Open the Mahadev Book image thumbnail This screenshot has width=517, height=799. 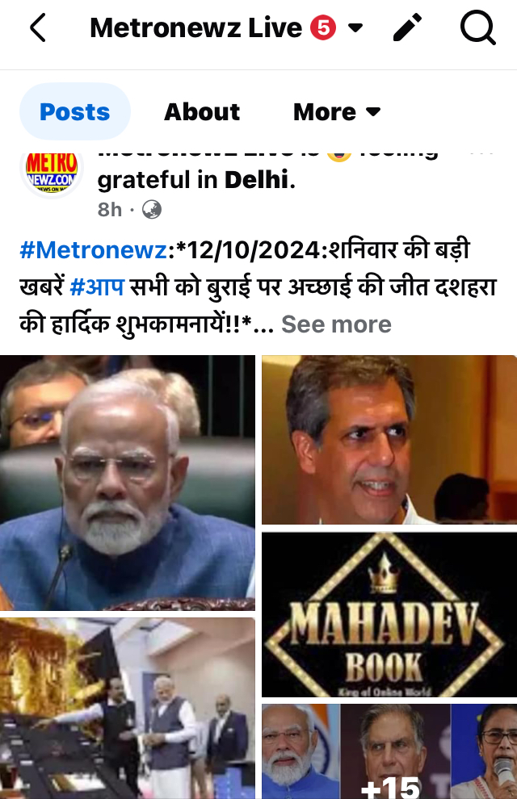coord(389,614)
